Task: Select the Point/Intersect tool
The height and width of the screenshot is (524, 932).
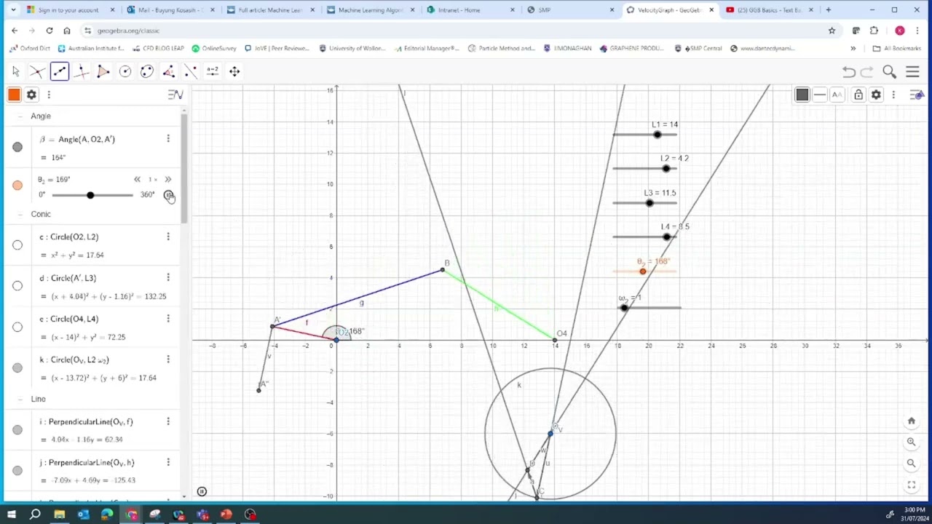Action: 37,71
